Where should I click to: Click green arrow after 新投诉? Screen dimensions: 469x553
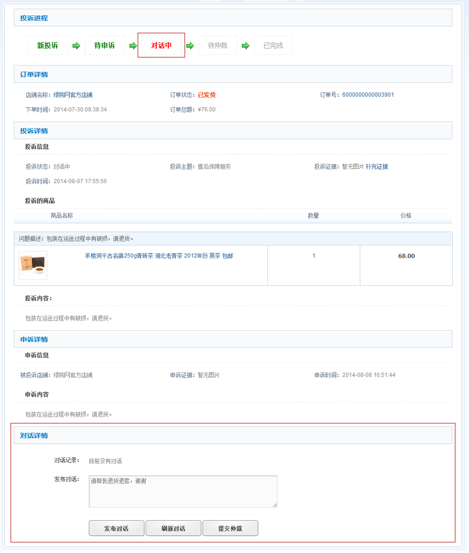(76, 46)
